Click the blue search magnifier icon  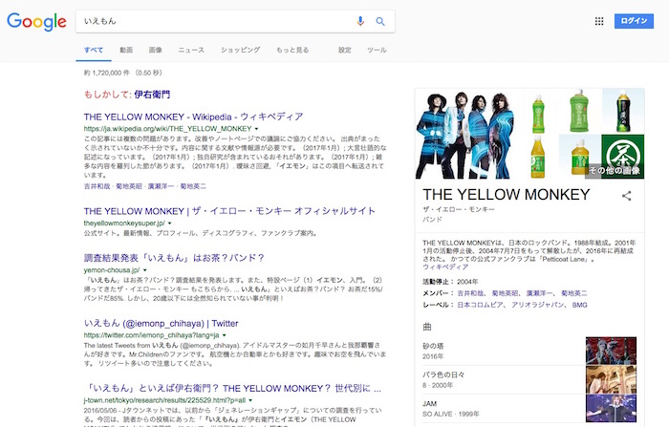(380, 21)
